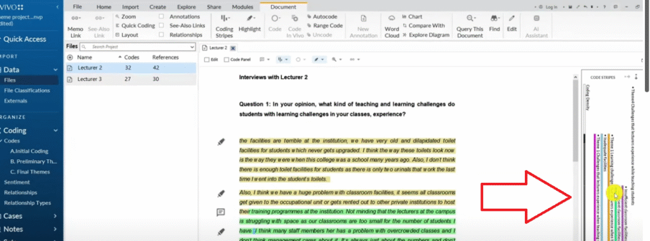The image size is (650, 241).
Task: Sort files by References column header
Action: (166, 58)
